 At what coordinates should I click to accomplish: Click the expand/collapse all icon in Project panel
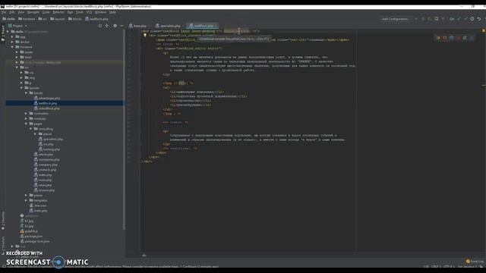(x=107, y=26)
